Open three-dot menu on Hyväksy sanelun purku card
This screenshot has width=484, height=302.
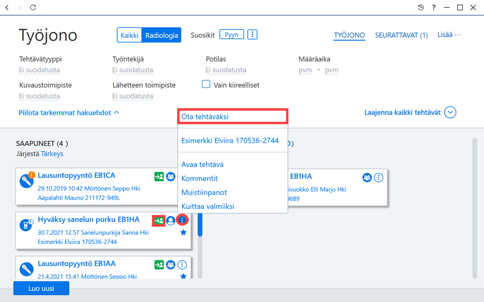182,220
